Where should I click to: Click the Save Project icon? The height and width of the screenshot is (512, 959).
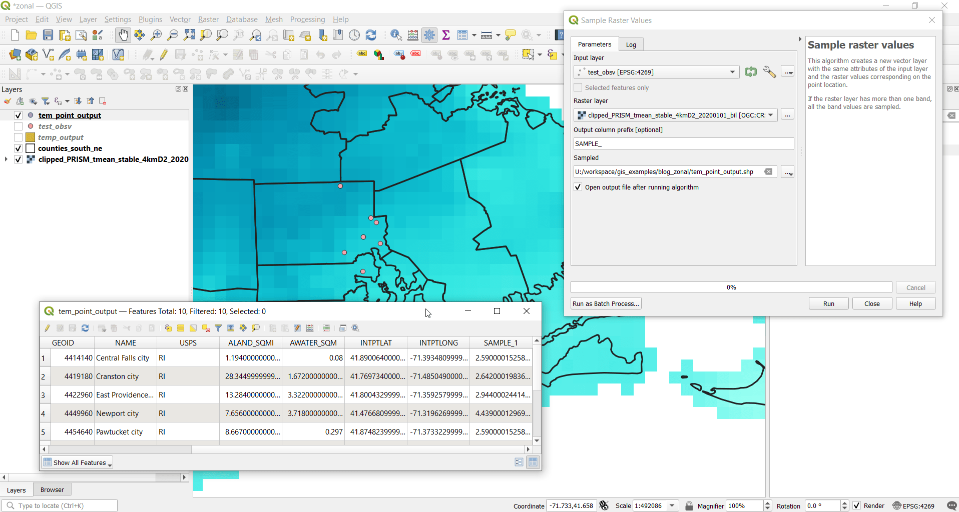click(x=48, y=35)
